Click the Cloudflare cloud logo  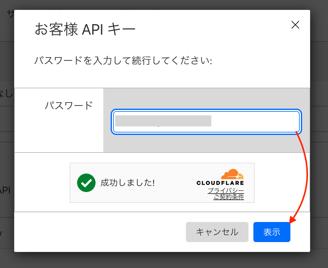pos(232,174)
